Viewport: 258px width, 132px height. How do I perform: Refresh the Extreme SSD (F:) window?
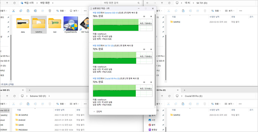click(14, 96)
